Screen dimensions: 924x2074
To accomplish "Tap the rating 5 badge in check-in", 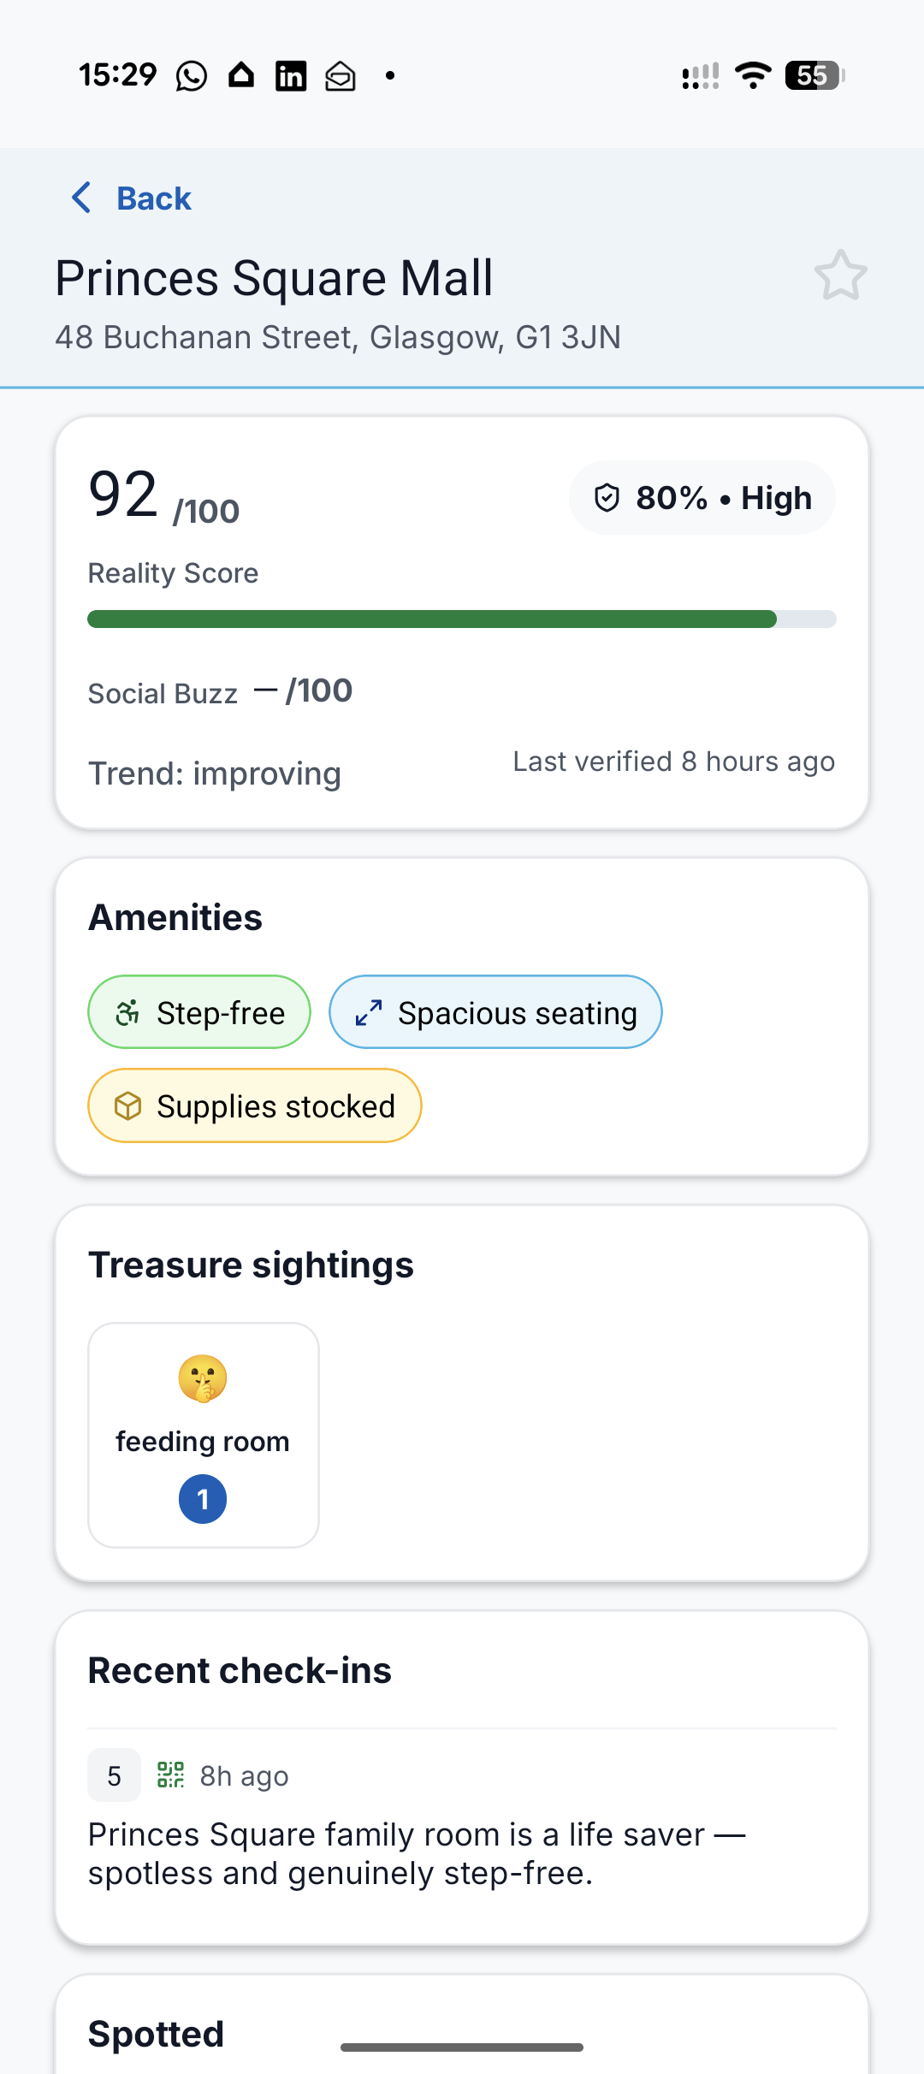I will 114,1775.
